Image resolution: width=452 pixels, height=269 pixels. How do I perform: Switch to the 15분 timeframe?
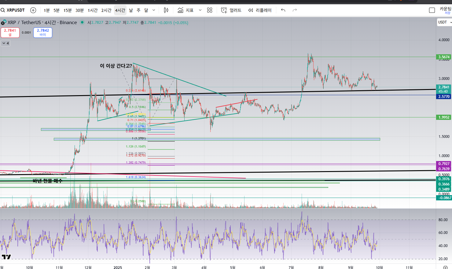[x=68, y=10]
